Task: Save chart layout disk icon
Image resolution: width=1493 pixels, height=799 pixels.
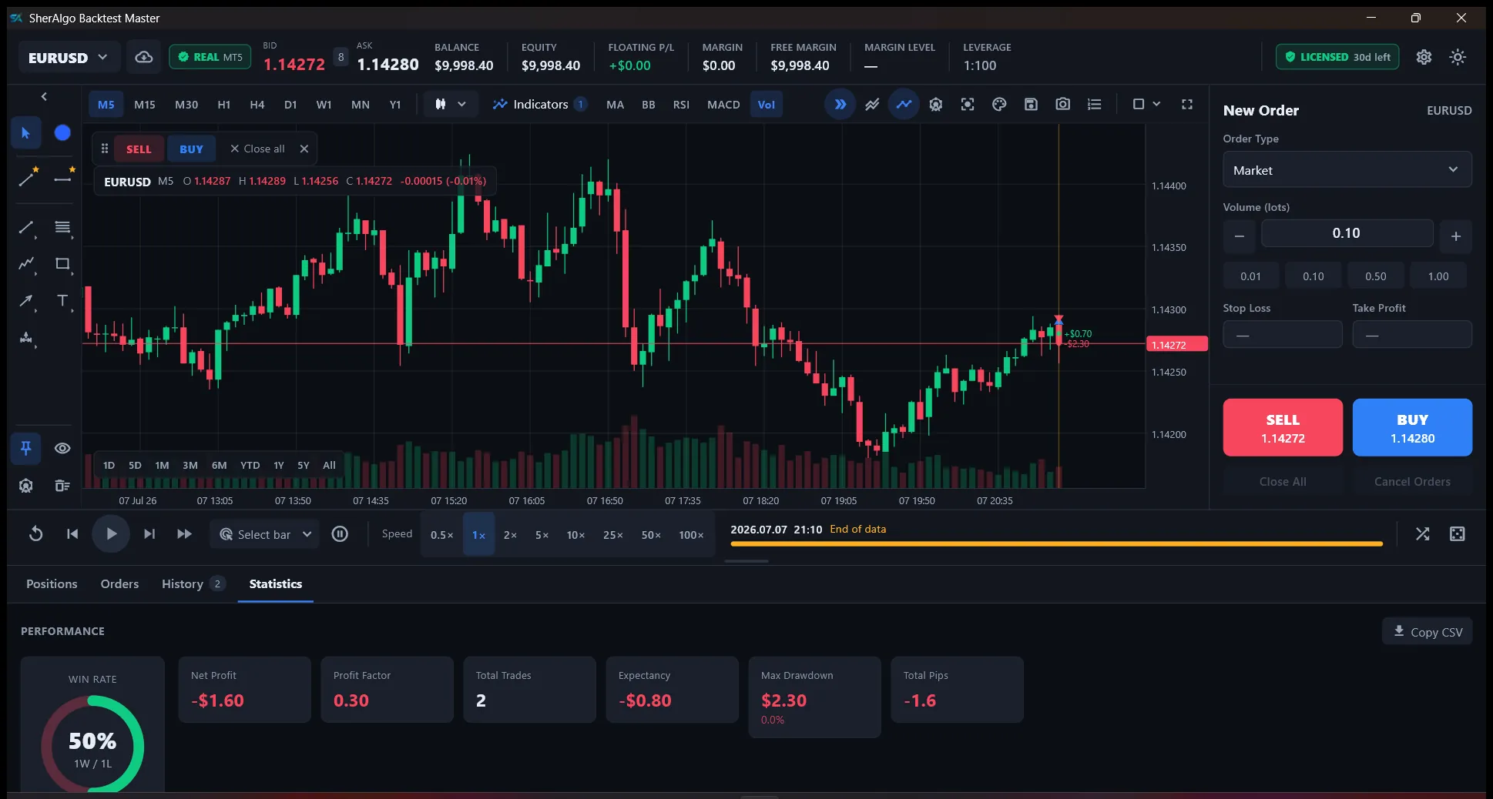Action: tap(1031, 104)
